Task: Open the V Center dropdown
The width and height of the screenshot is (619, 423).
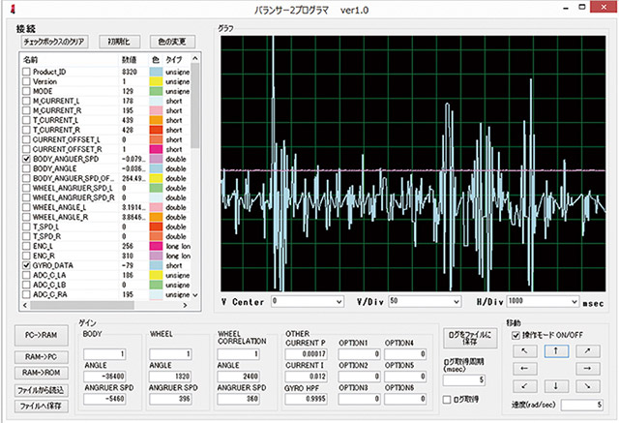Action: point(339,302)
